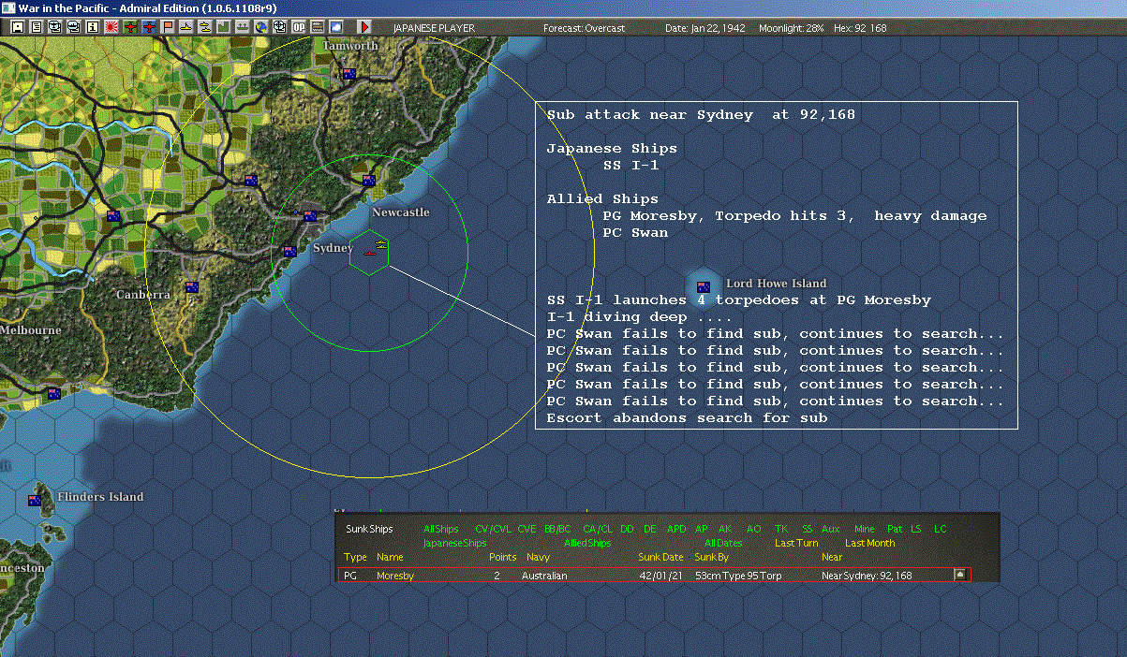Click the striped bar toolbar icon
1127x657 pixels.
click(x=318, y=27)
